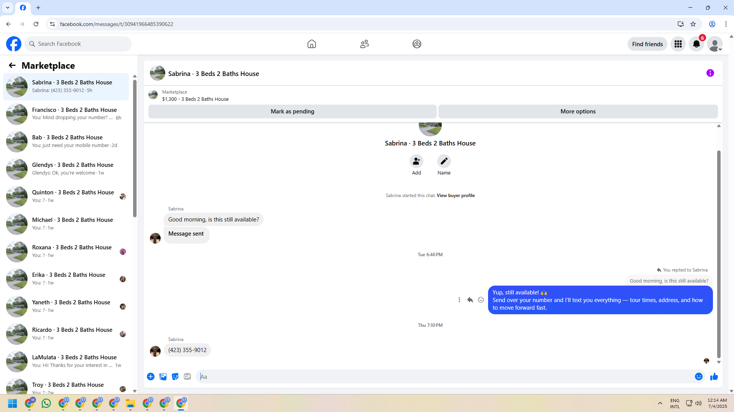Choose a GIF icon in composer
The height and width of the screenshot is (412, 734).
tap(187, 376)
